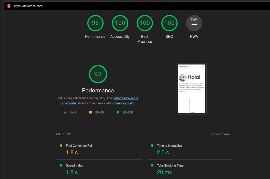The width and height of the screenshot is (270, 179).
Task: Click the Performance label under the top gauge
Action: tap(95, 37)
